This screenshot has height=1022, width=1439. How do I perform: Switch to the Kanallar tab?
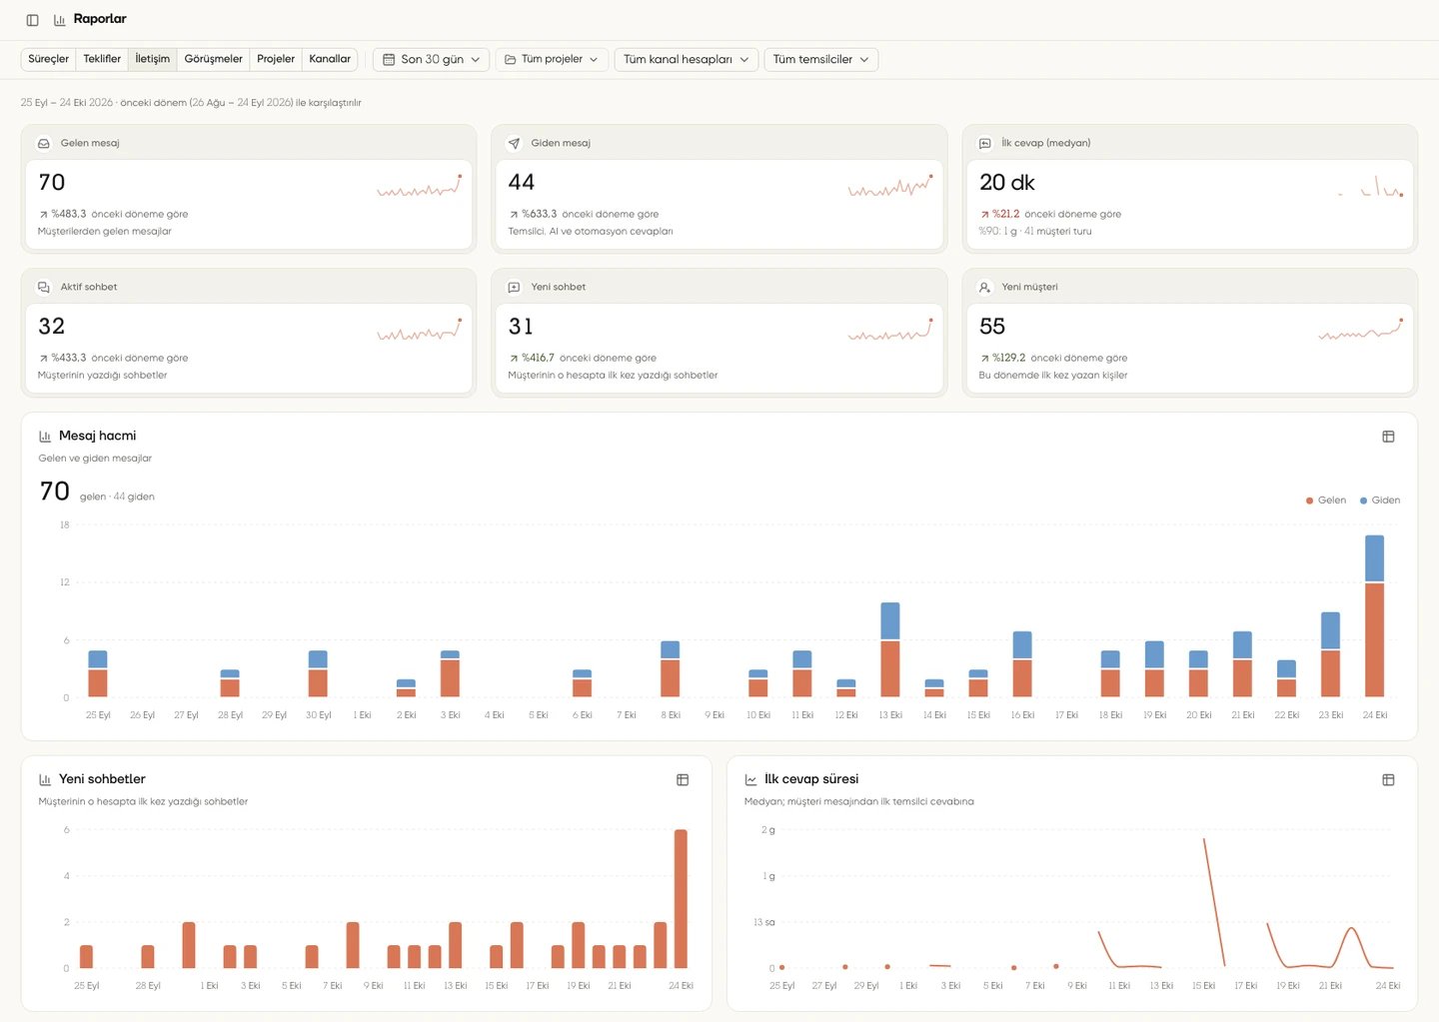pyautogui.click(x=330, y=59)
